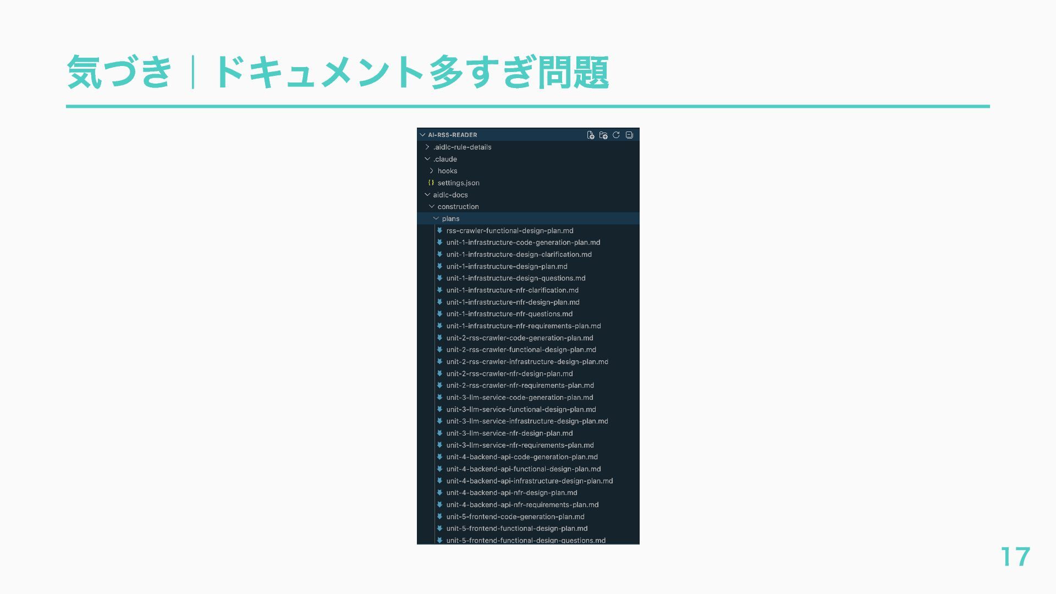This screenshot has height=594, width=1056.
Task: Click the New Folder icon in explorer header
Action: tap(603, 135)
